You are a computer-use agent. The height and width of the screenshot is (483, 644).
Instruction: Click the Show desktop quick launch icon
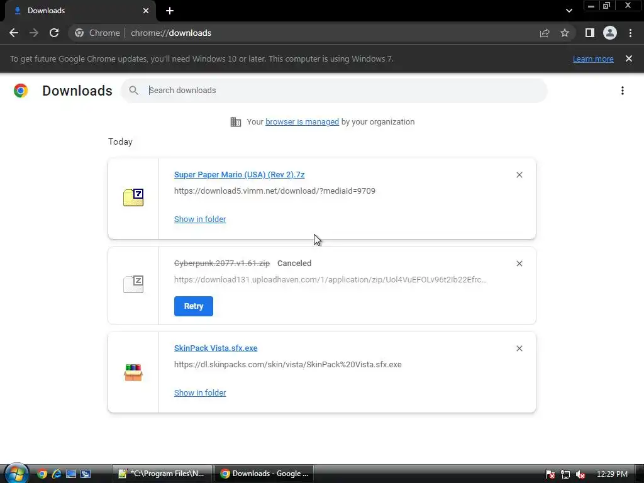click(x=71, y=474)
